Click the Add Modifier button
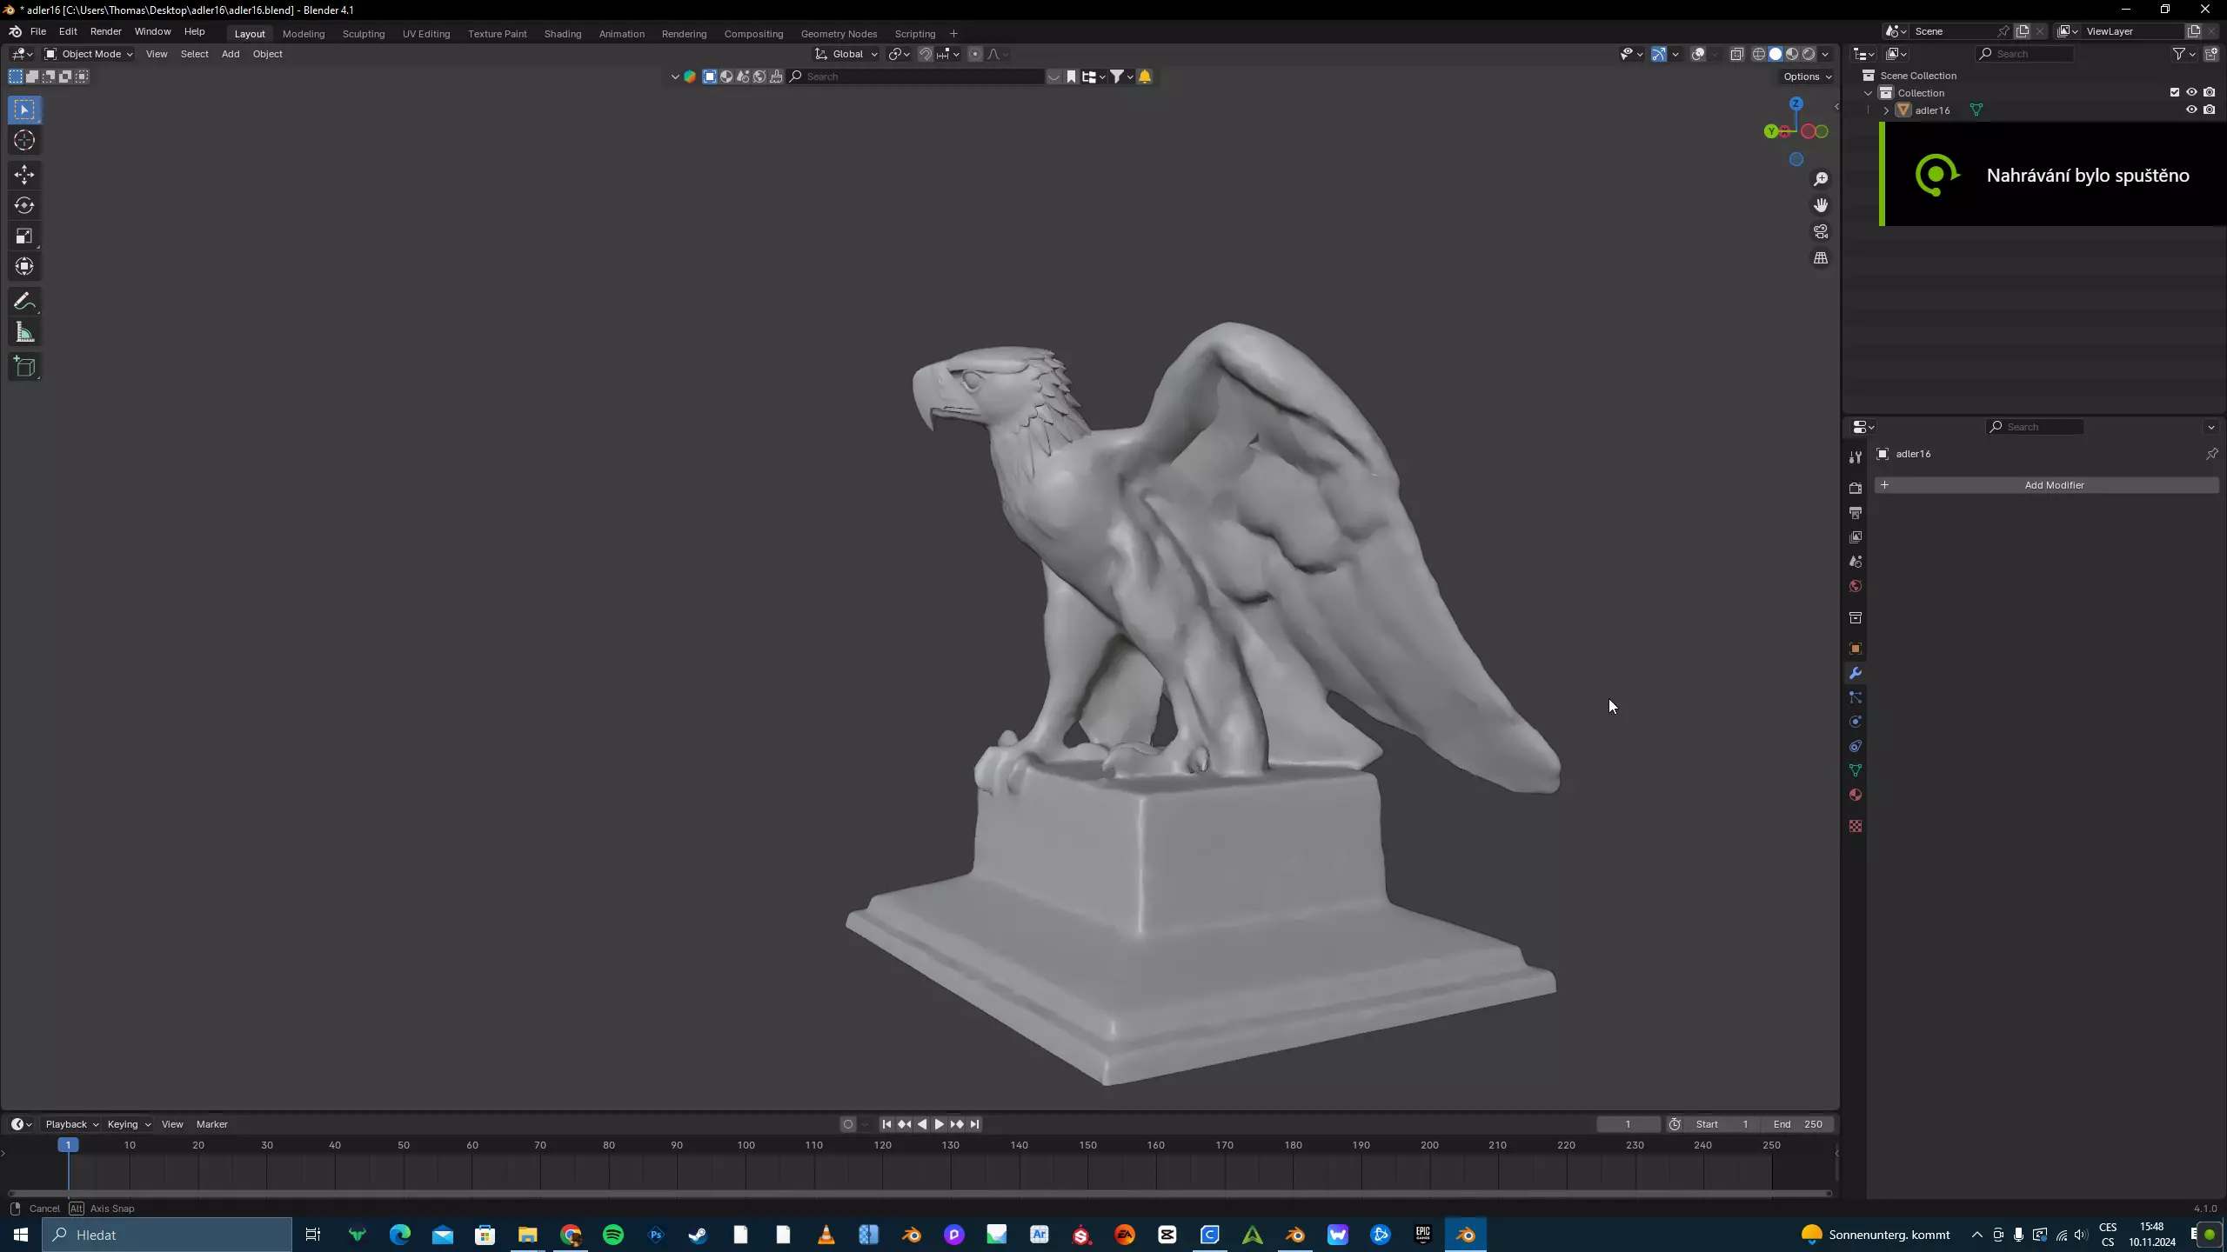The image size is (2227, 1252). 2054,485
